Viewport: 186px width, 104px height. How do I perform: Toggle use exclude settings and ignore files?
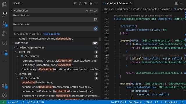click(96, 29)
